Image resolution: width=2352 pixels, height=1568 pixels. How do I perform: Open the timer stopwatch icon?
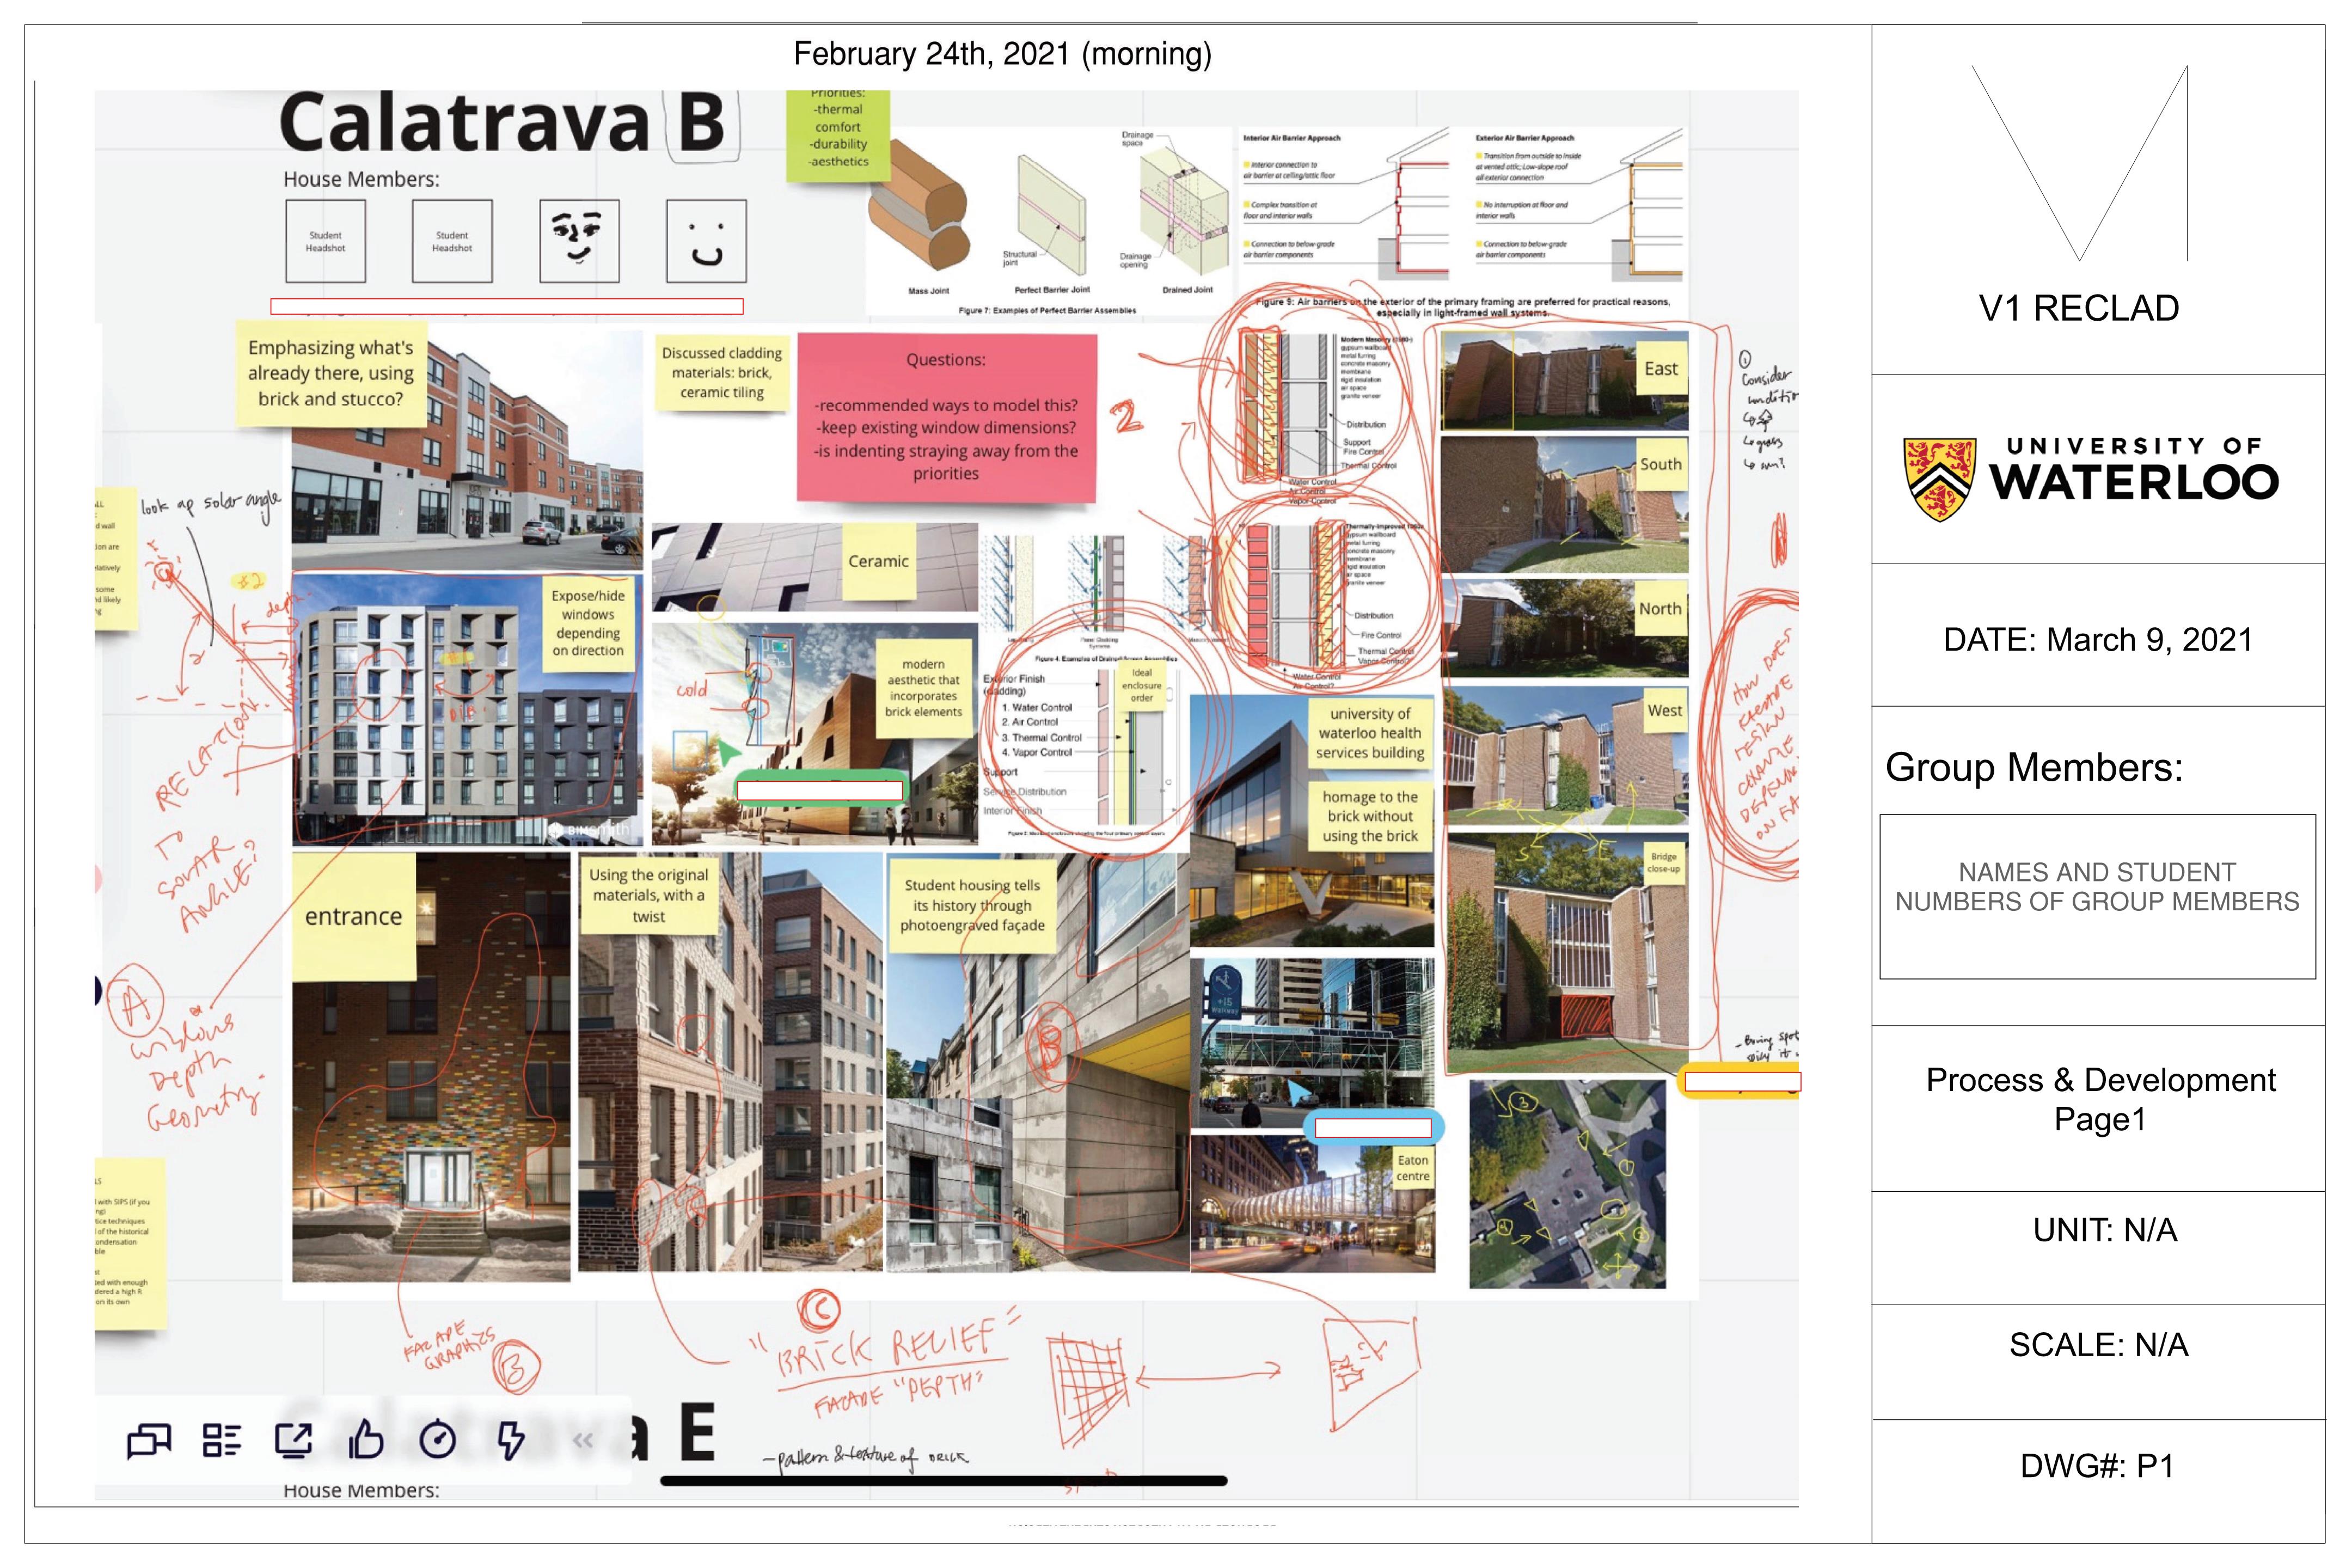click(438, 1440)
